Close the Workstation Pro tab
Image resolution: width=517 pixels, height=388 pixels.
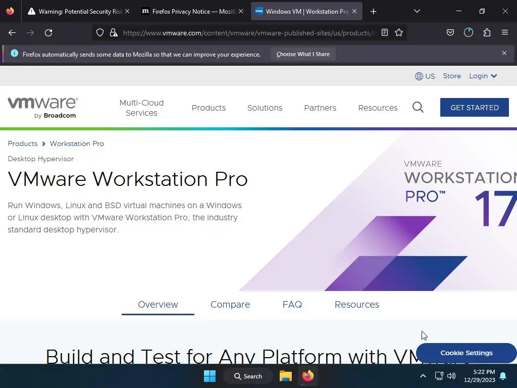[x=354, y=12]
